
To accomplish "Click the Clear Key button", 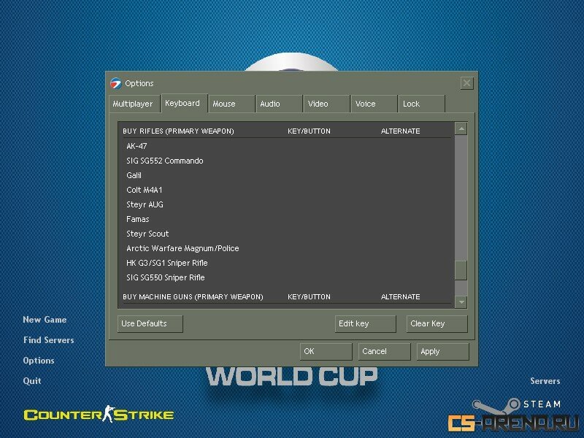I will click(x=437, y=323).
